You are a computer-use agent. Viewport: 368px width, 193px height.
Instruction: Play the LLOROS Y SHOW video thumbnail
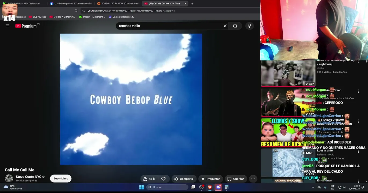pyautogui.click(x=288, y=133)
